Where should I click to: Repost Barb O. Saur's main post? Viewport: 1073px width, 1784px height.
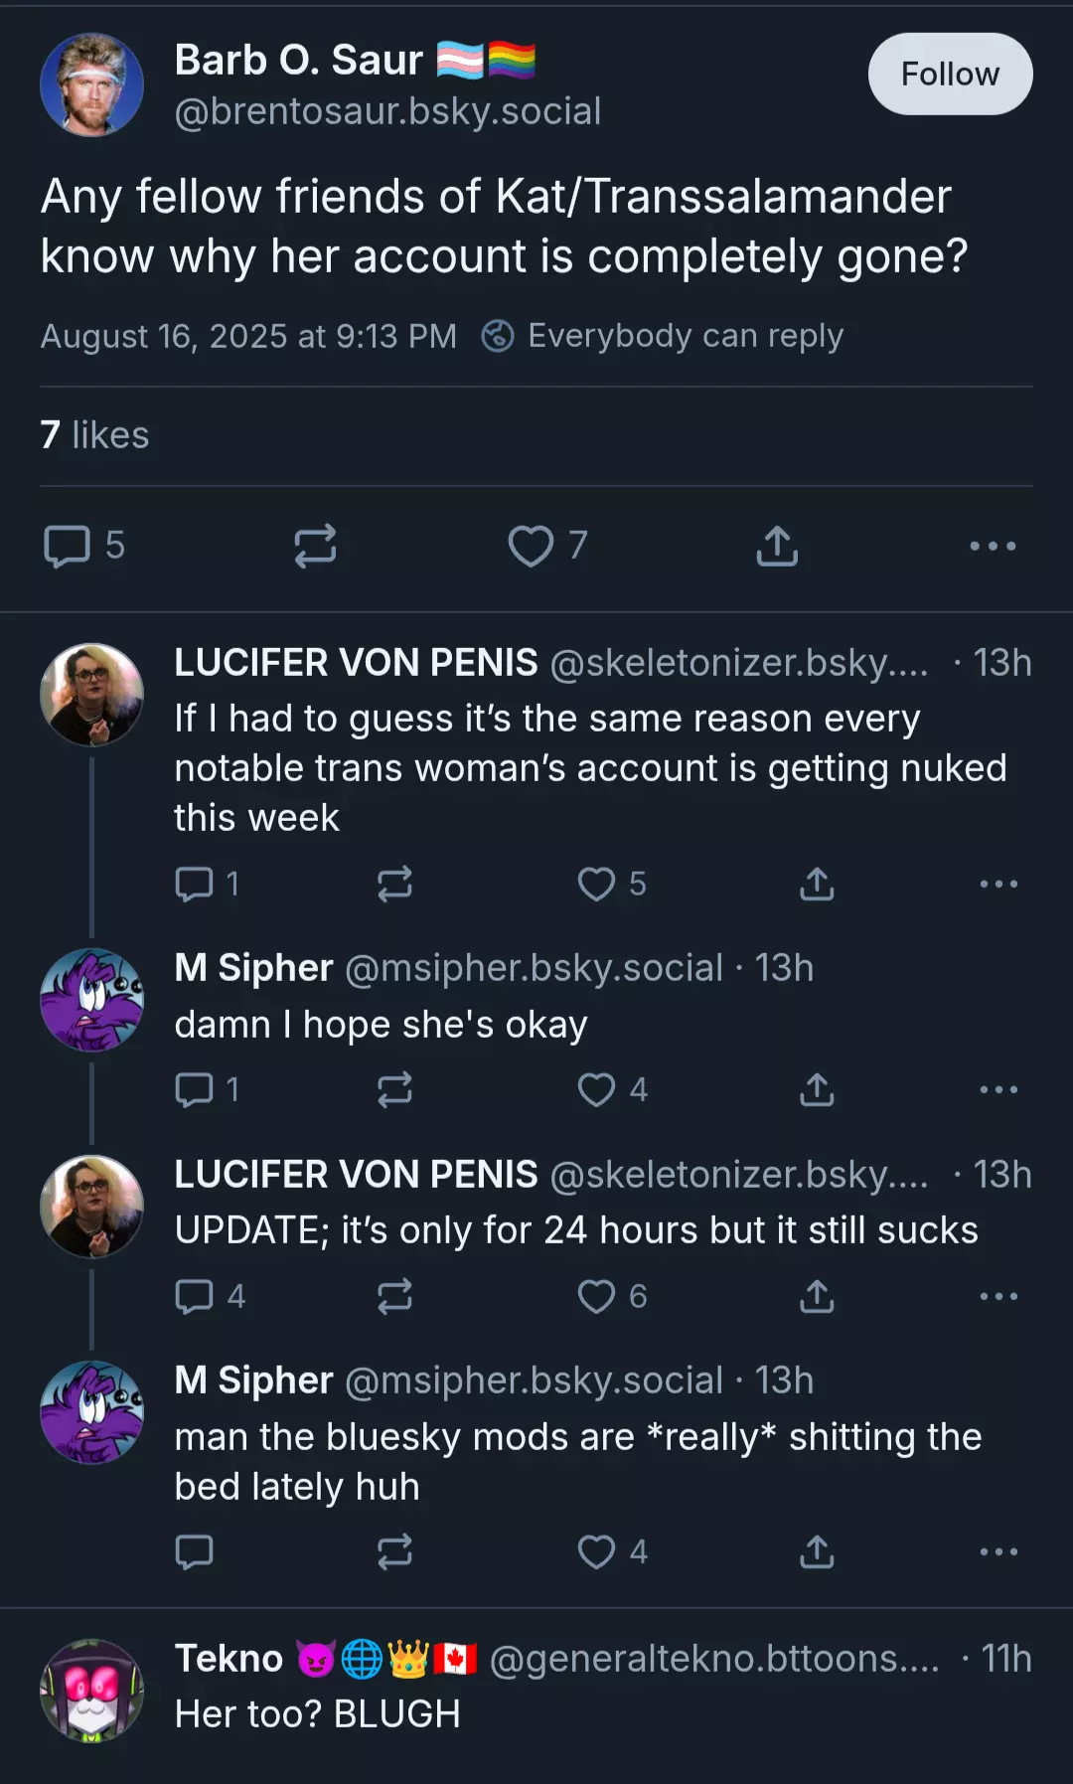click(315, 546)
